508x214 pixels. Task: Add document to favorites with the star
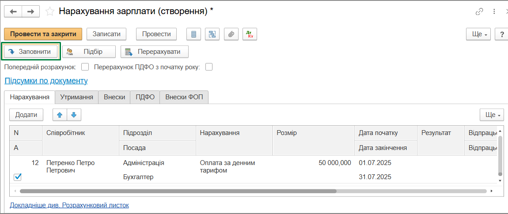(x=49, y=11)
